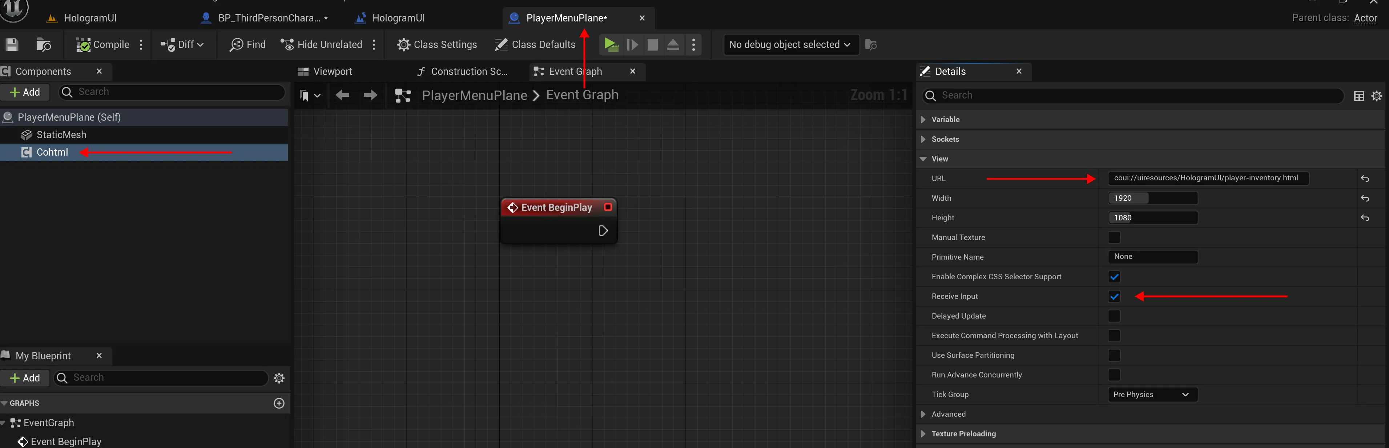The width and height of the screenshot is (1389, 448).
Task: Open Details panel settings gear
Action: pos(1377,96)
